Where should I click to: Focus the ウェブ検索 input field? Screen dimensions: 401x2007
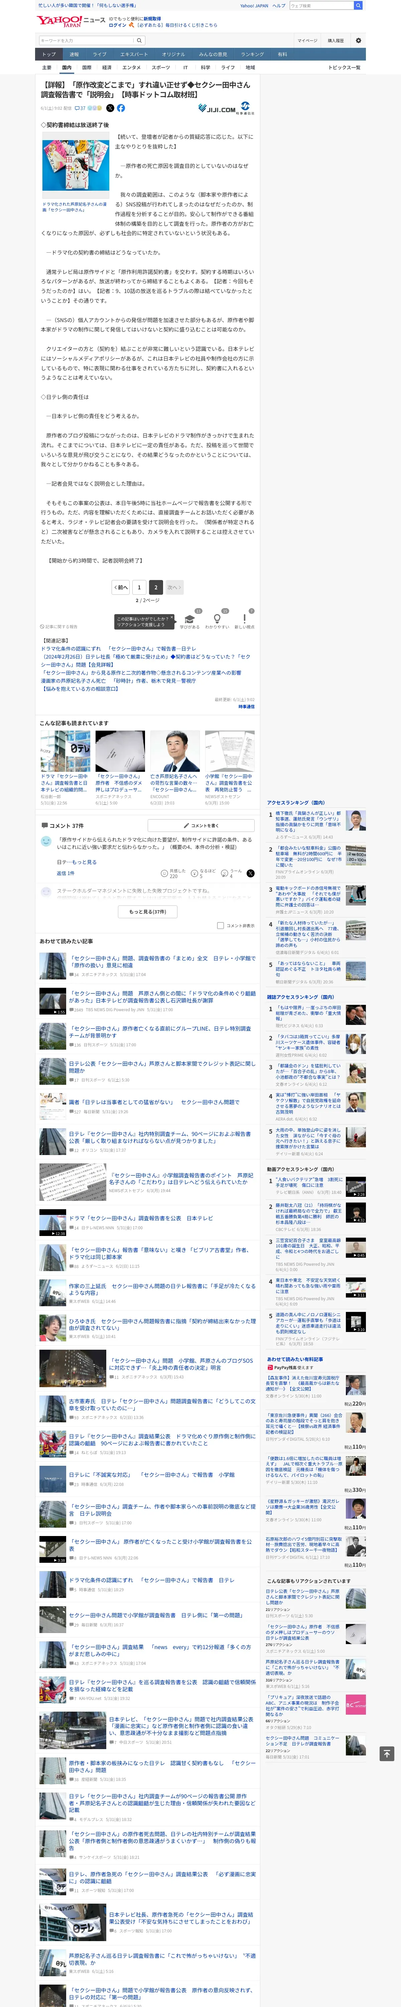tap(321, 5)
